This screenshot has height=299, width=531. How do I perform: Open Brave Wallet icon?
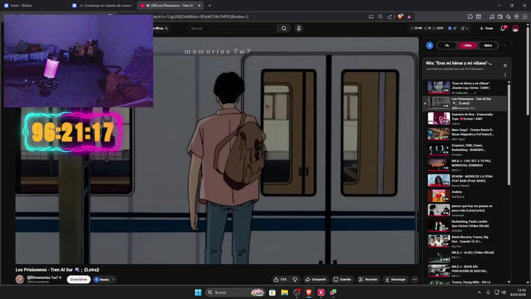500,17
